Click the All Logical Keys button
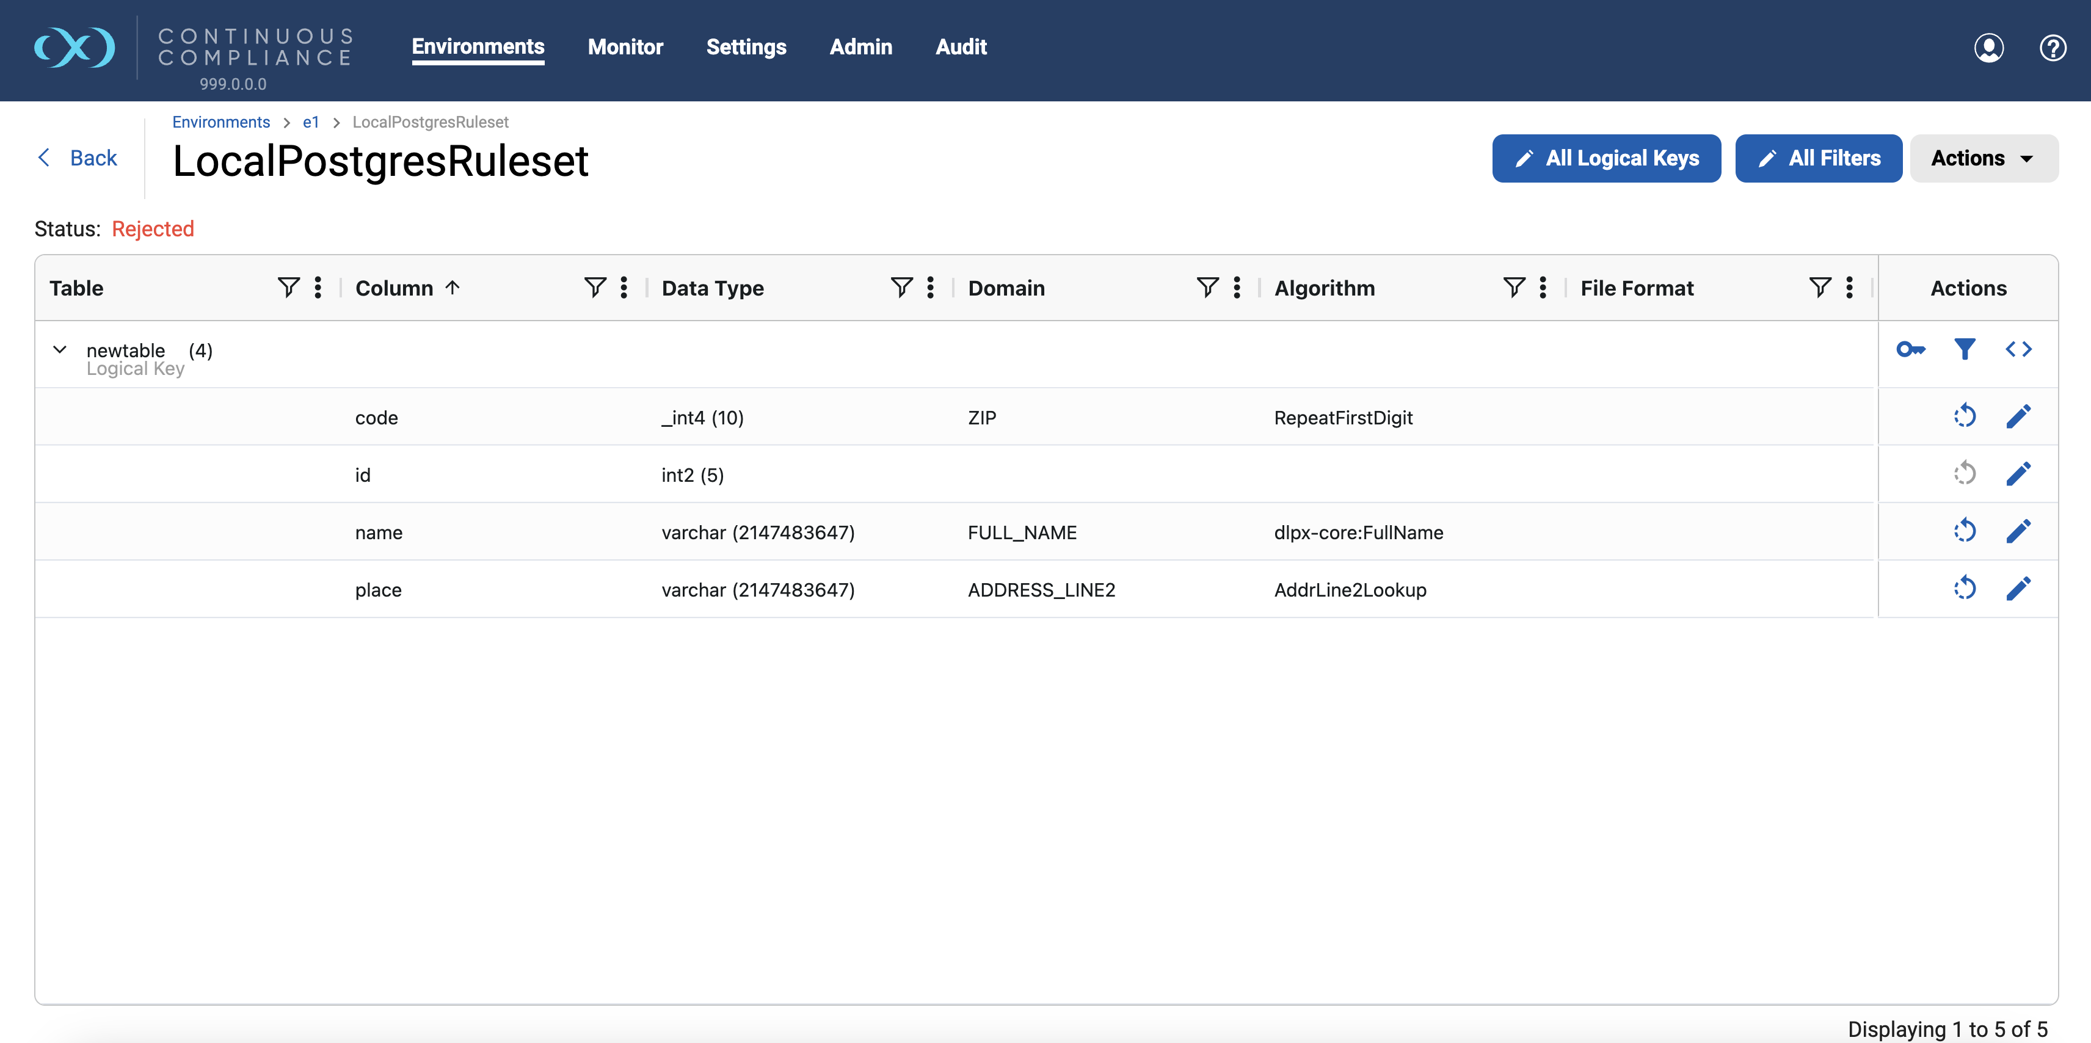This screenshot has height=1043, width=2091. coord(1606,158)
